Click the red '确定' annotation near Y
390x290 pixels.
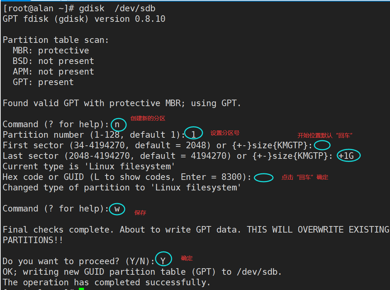(187, 258)
